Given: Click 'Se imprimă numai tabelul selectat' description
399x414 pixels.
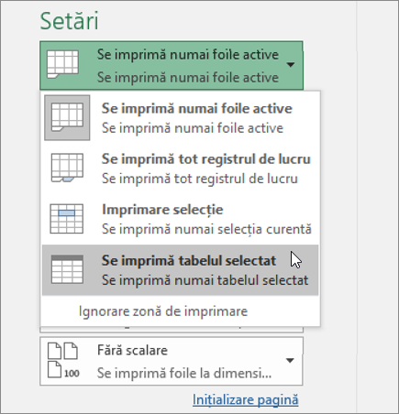Looking at the screenshot, I should point(205,280).
